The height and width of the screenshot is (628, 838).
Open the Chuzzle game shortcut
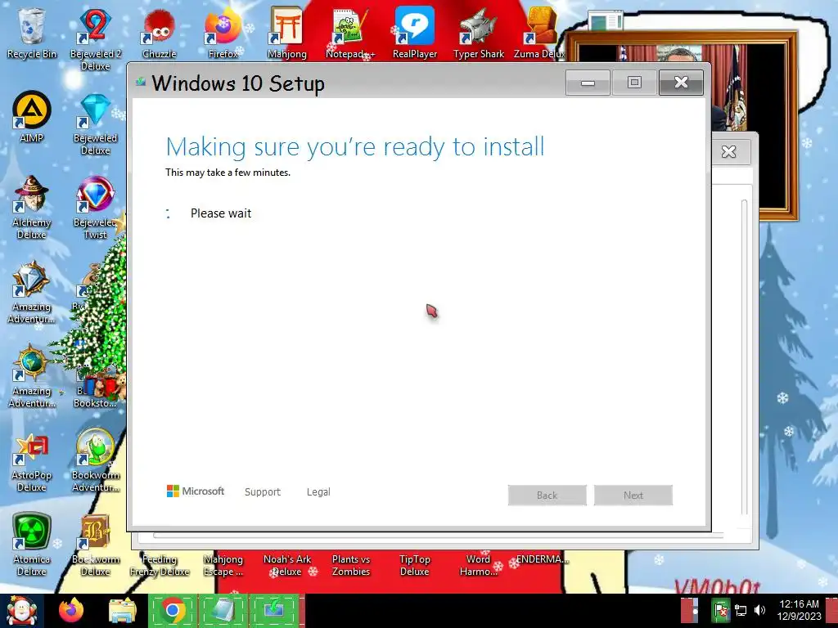pos(160,34)
